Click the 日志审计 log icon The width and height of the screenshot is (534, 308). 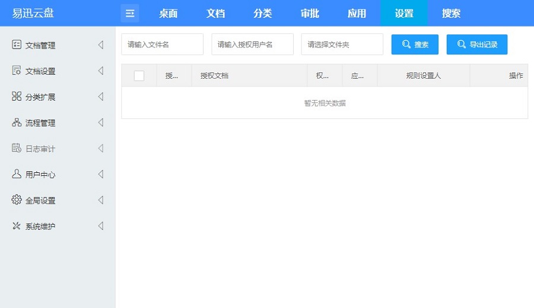[17, 149]
